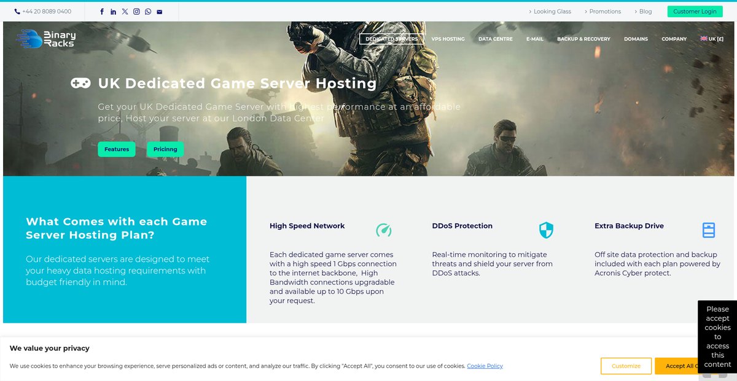Open the X (Twitter) social icon
The image size is (737, 381).
pos(125,12)
